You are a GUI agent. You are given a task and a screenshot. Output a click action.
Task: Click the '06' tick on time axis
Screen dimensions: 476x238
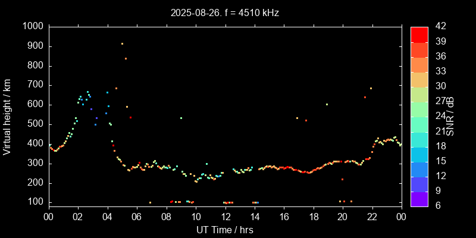[137, 217]
